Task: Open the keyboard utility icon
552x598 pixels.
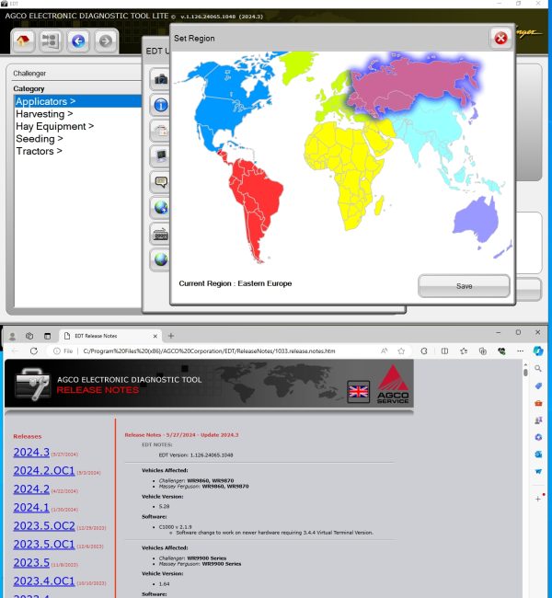Action: point(161,235)
